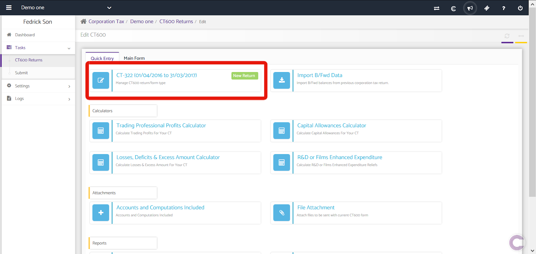Click the Import B/Fwd download icon
Image resolution: width=536 pixels, height=254 pixels.
(x=282, y=80)
